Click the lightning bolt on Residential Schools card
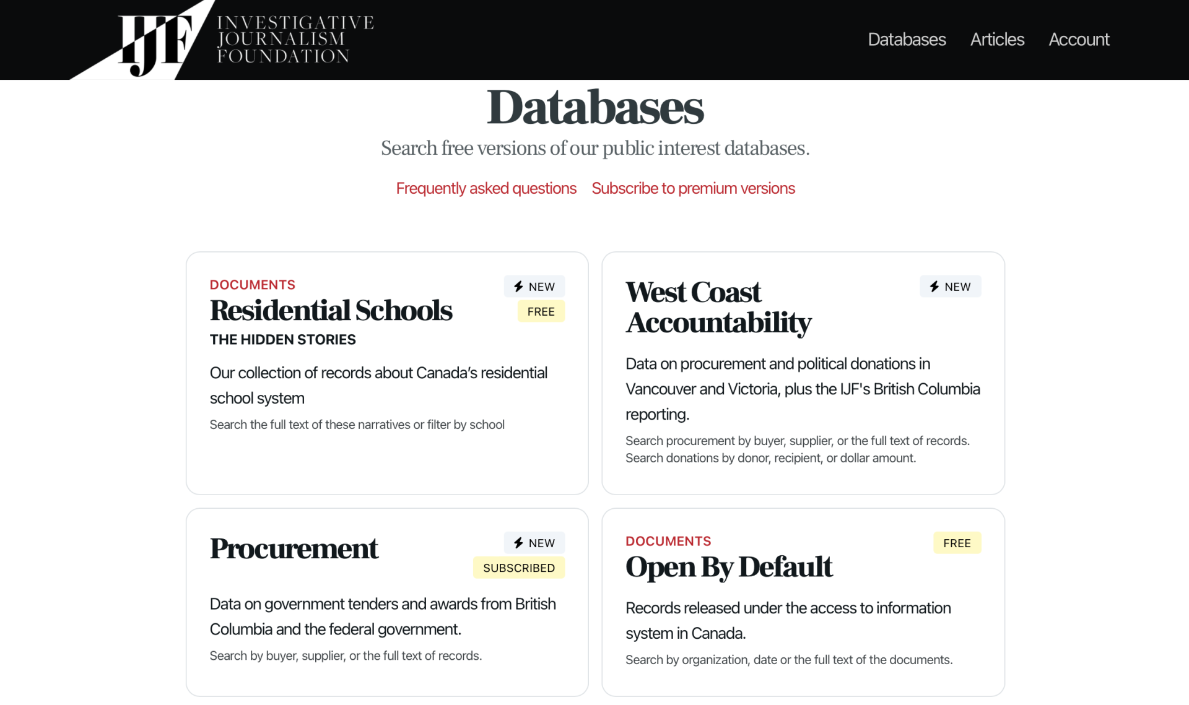 518,287
